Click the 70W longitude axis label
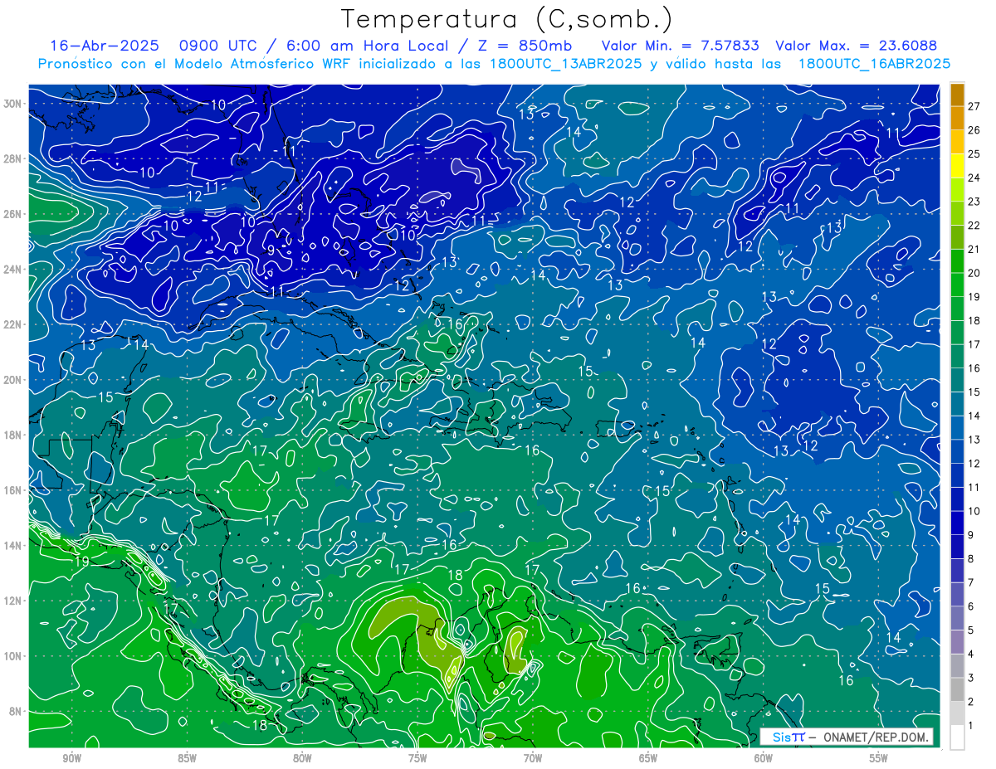This screenshot has height=769, width=996. coord(533,758)
